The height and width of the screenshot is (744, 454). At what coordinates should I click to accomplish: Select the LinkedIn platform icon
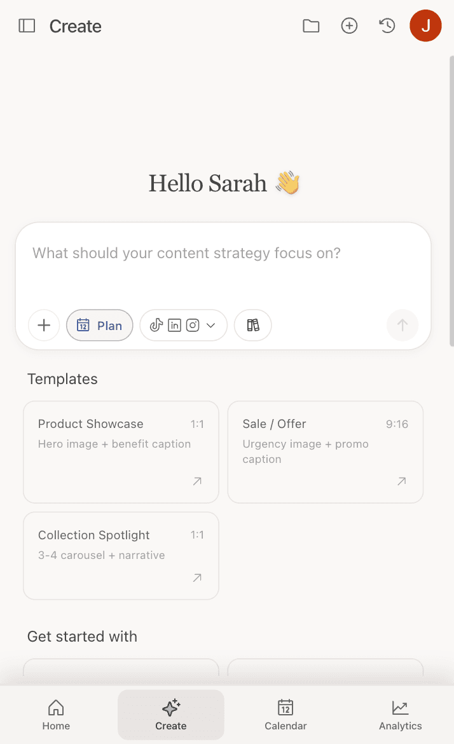(174, 325)
